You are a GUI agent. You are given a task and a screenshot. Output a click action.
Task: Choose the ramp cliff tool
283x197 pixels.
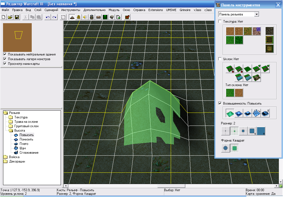pyautogui.click(x=256, y=78)
